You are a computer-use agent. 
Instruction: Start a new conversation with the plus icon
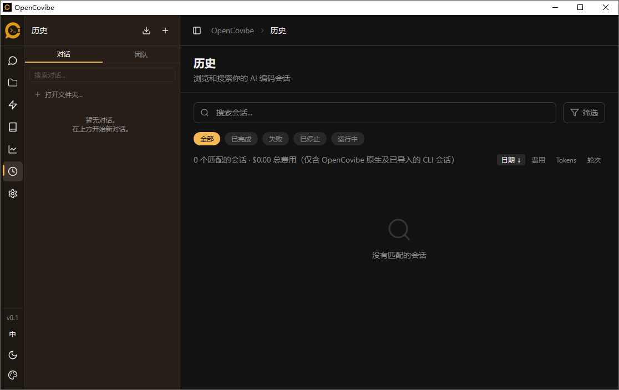point(165,31)
